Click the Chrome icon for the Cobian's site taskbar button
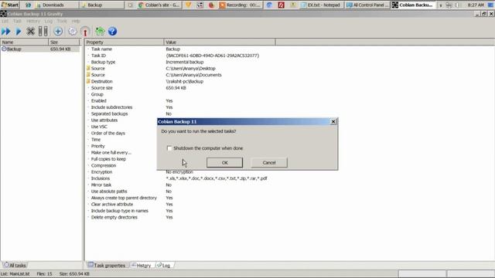The width and height of the screenshot is (495, 278). coord(141,5)
